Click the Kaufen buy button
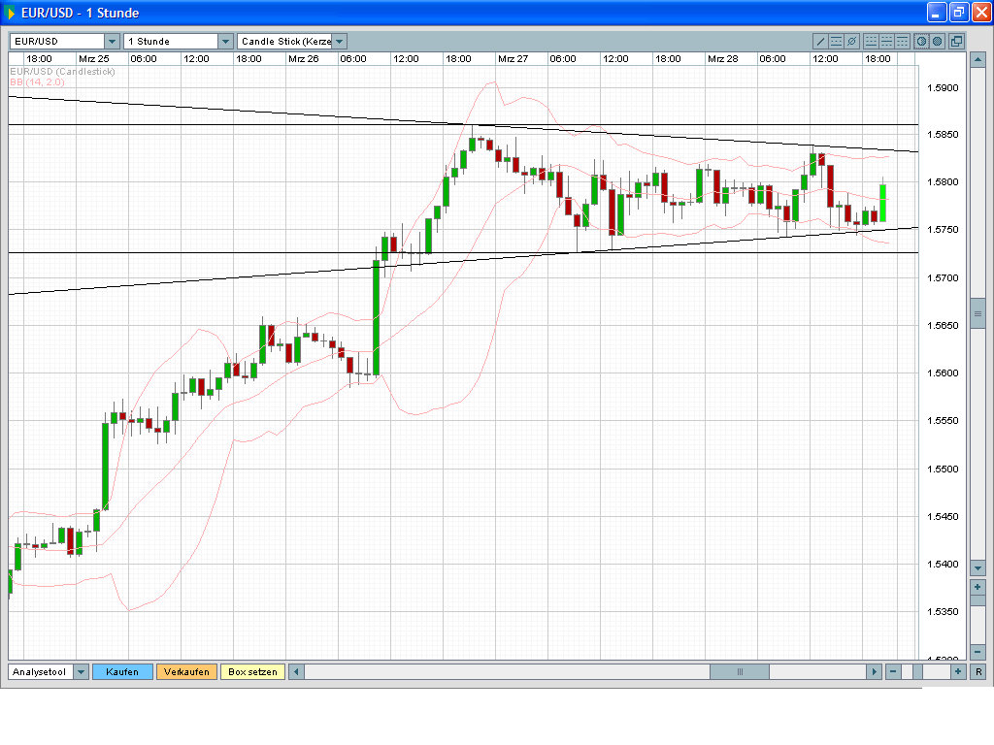The width and height of the screenshot is (994, 745). point(122,671)
